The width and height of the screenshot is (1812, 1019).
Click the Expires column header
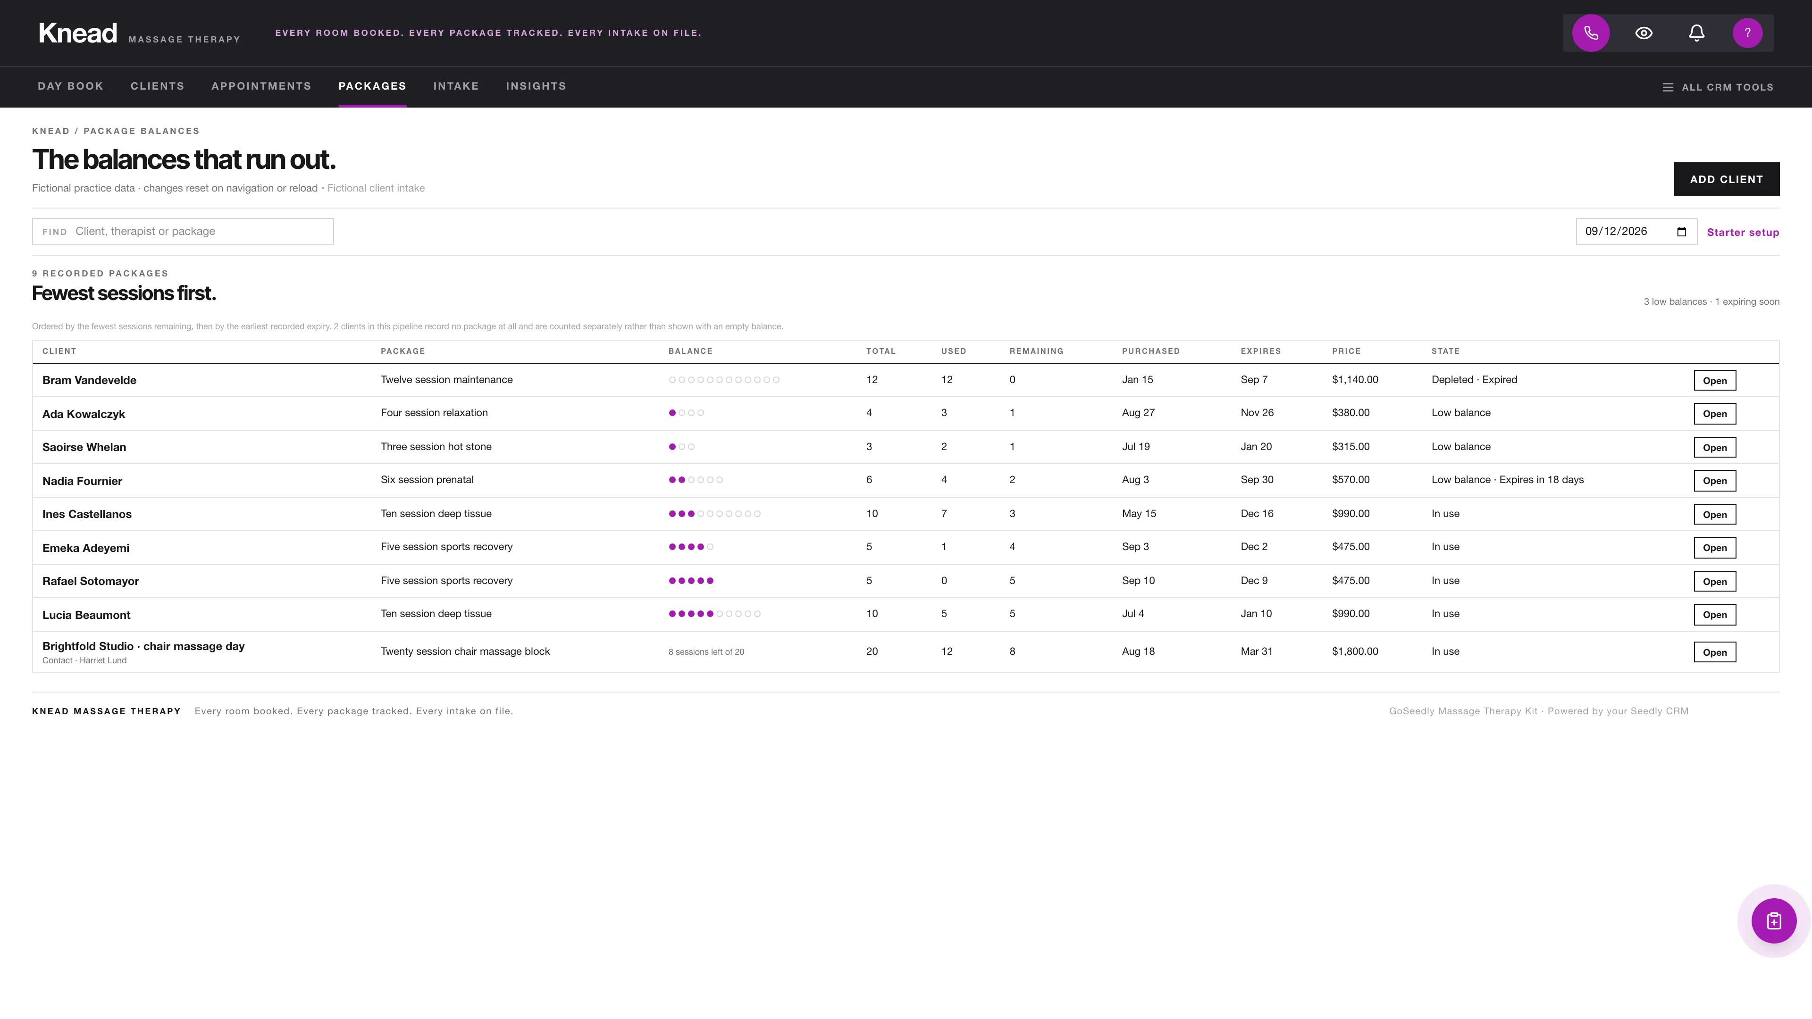(1260, 351)
